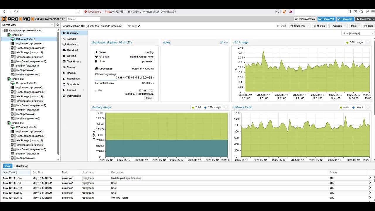Click the Proxmox logo

point(18,19)
